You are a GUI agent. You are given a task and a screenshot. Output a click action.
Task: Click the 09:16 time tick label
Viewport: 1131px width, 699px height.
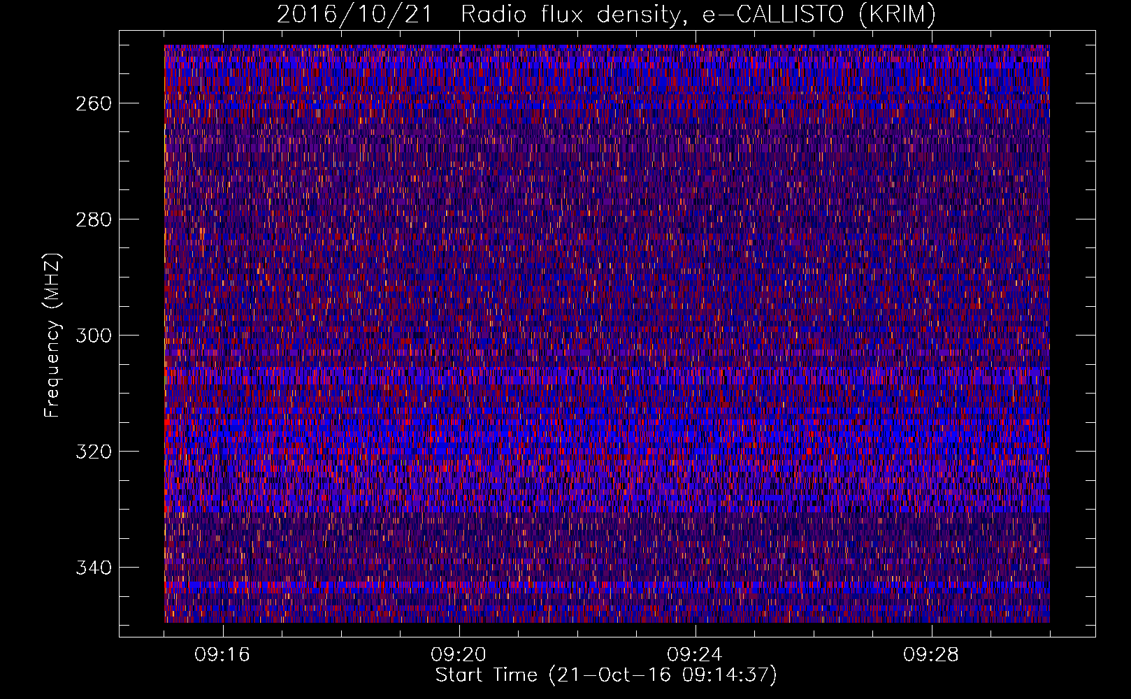click(x=222, y=655)
